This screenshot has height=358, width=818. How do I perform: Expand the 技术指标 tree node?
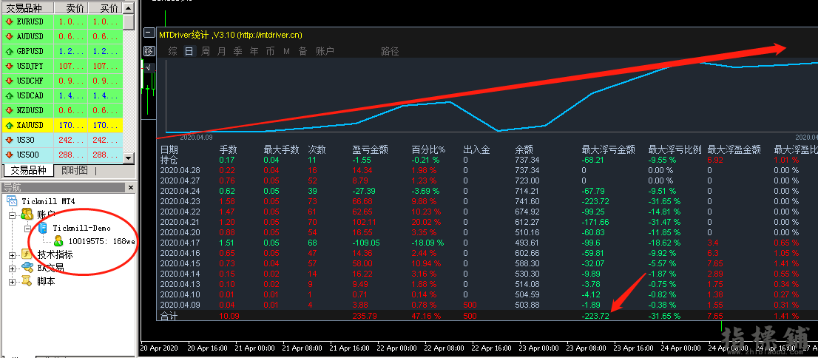tap(12, 254)
